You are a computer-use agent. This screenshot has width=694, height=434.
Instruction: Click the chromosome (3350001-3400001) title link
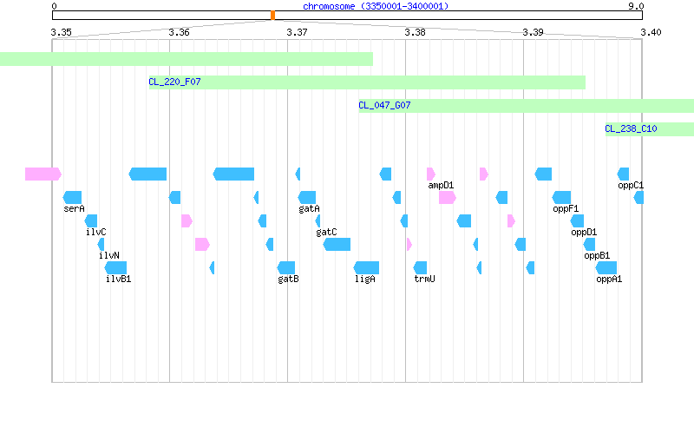(376, 6)
